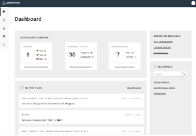Click the search icon in the sidebar
This screenshot has width=196, height=136.
(x=4, y=45)
